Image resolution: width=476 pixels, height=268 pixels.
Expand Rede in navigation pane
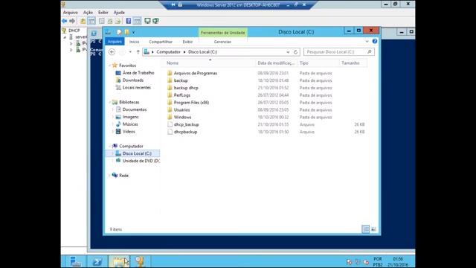point(109,176)
